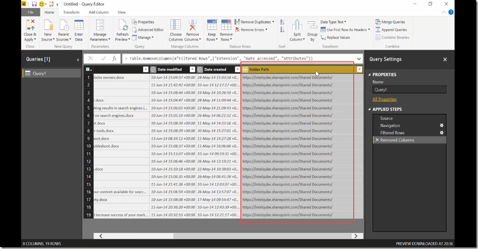
Task: Open the Folder Path column filter dropdown
Action: [x=359, y=69]
